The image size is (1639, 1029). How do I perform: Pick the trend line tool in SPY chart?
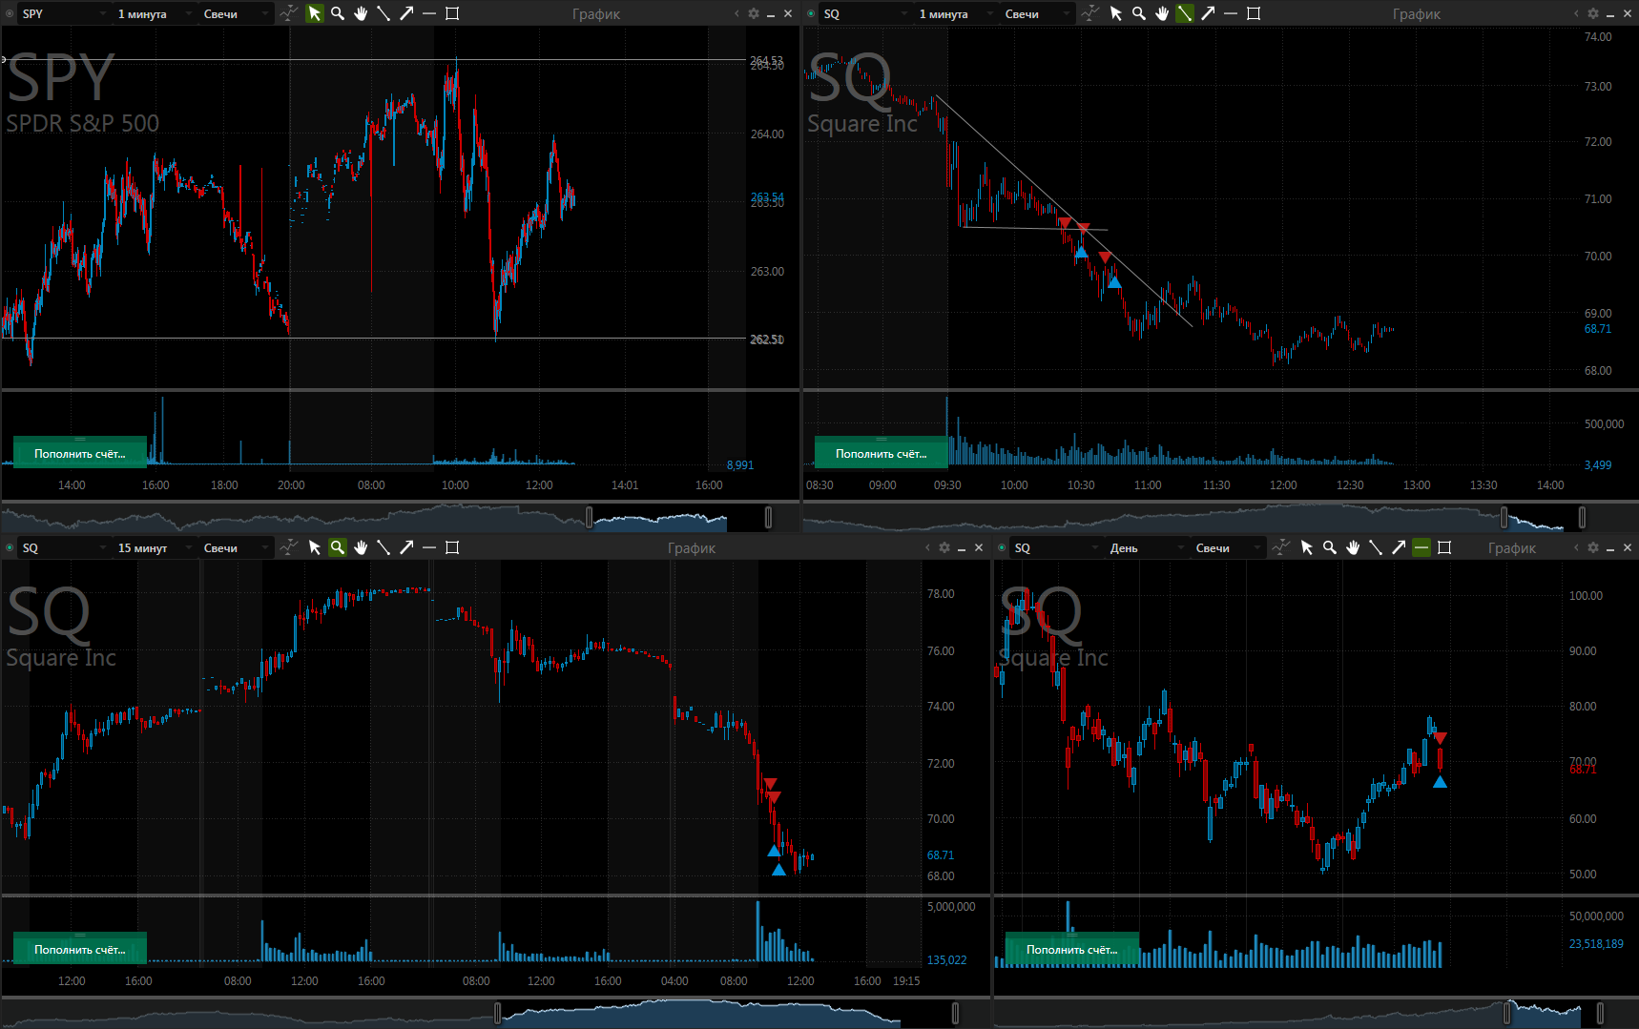384,13
